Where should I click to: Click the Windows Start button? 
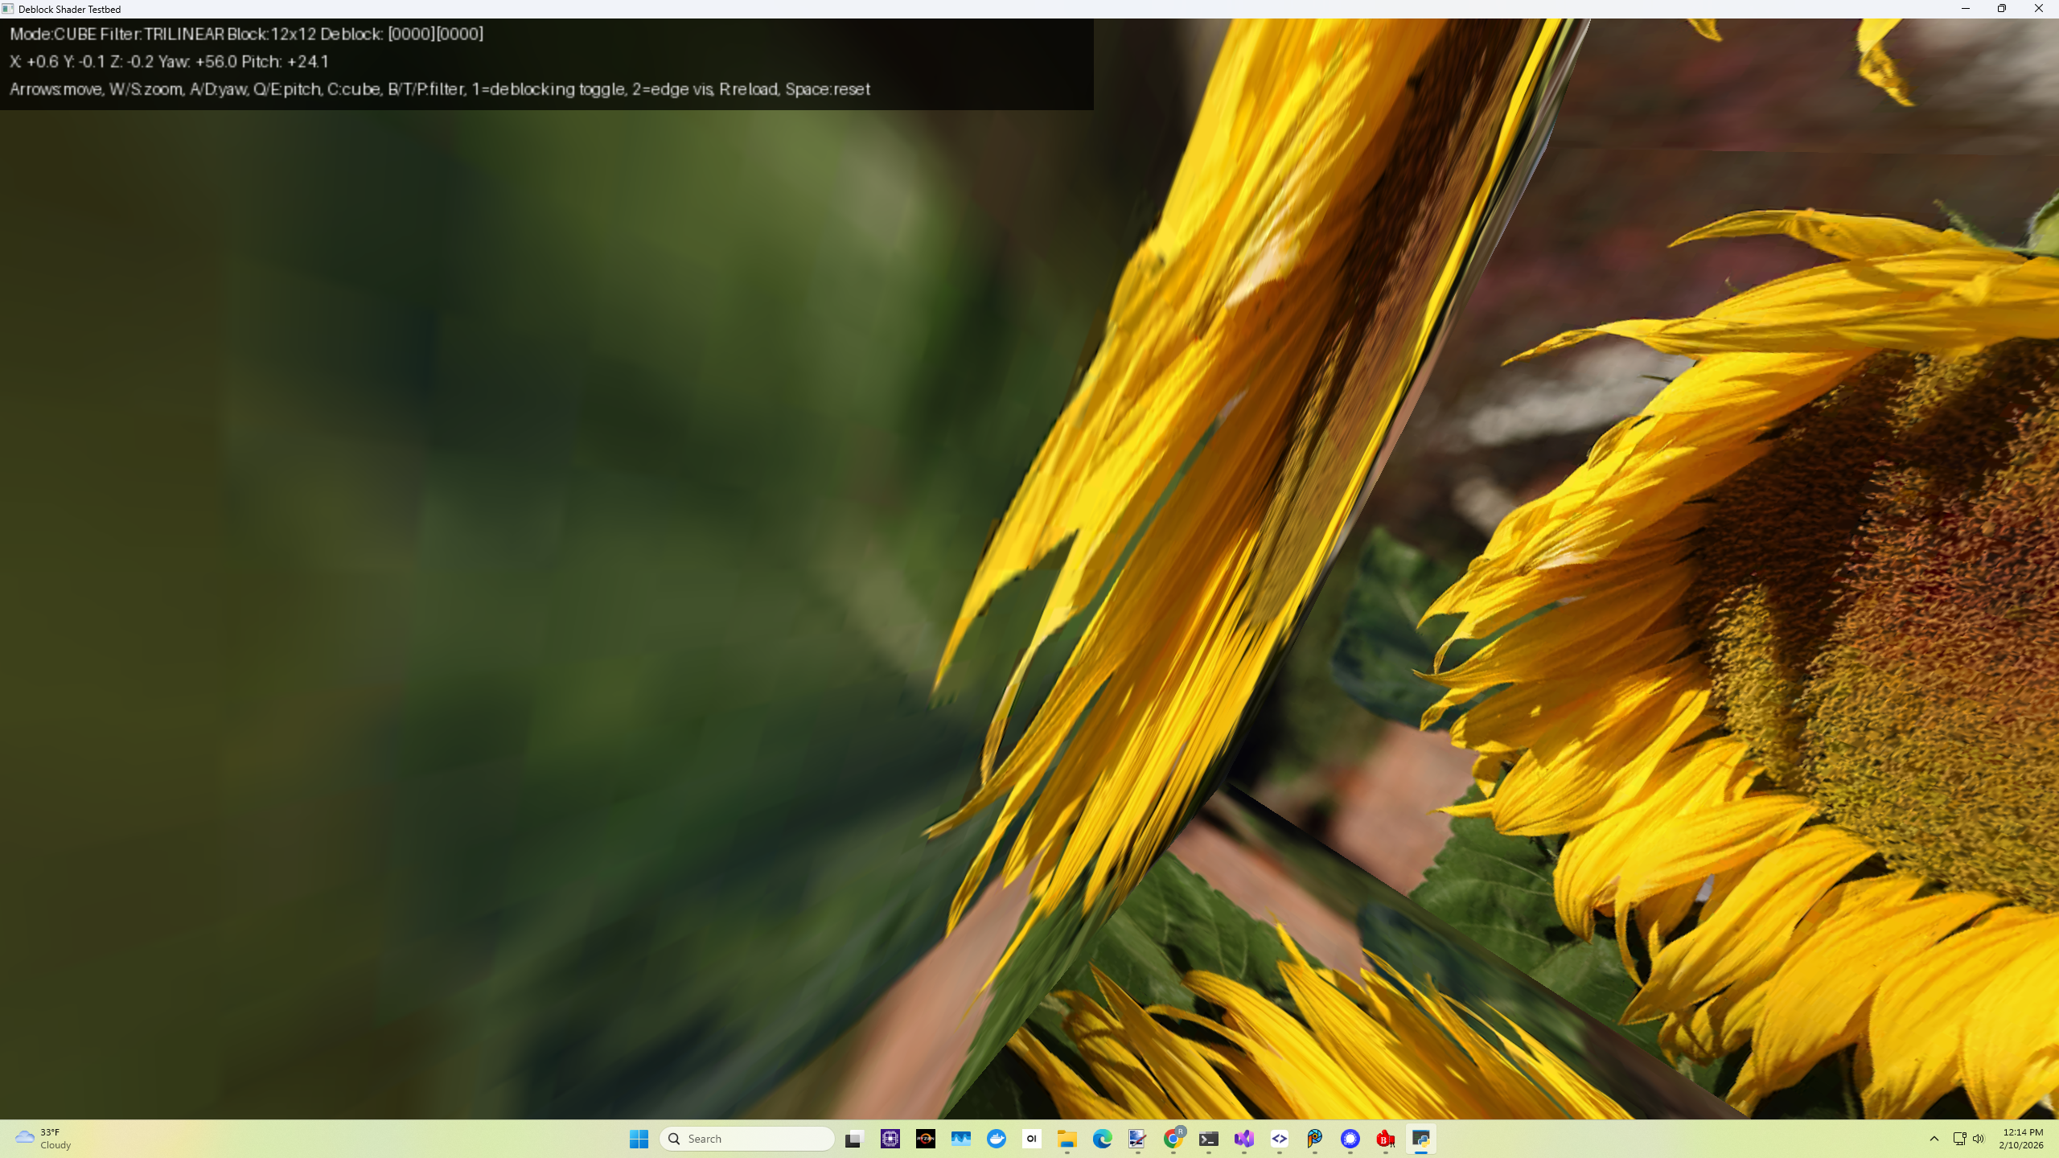tap(639, 1139)
